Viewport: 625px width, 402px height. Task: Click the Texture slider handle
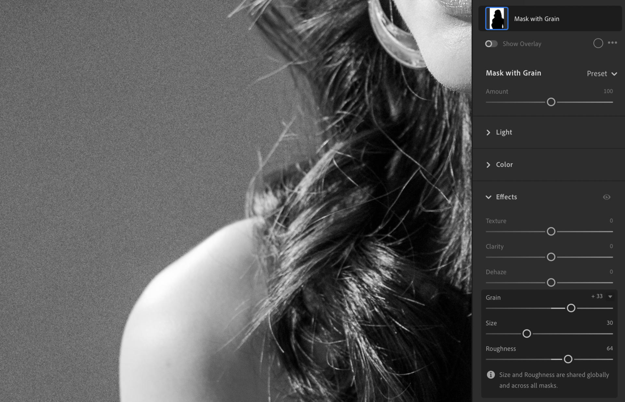click(x=551, y=232)
